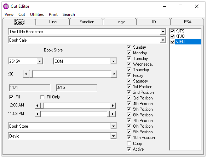Click left arrow of 12:00 AM slider

38,105
